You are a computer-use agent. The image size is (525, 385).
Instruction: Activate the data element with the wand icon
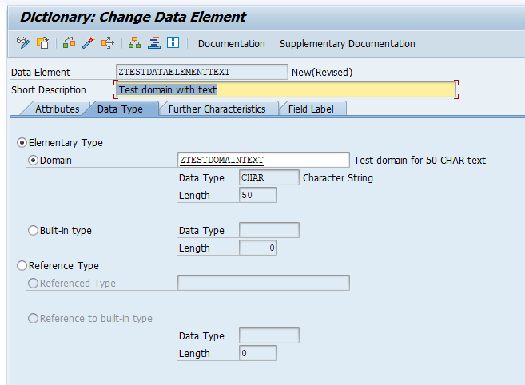pos(89,43)
